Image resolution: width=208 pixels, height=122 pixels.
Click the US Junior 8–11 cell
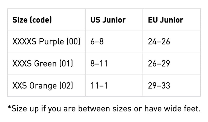(x=114, y=63)
